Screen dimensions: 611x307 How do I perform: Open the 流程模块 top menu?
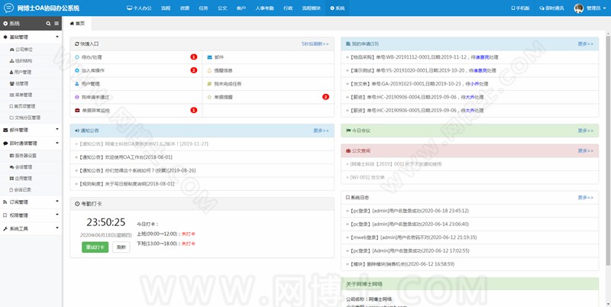312,8
